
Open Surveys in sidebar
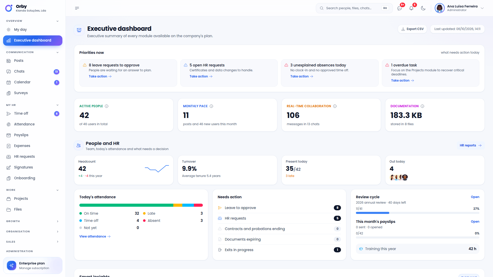pyautogui.click(x=33, y=93)
